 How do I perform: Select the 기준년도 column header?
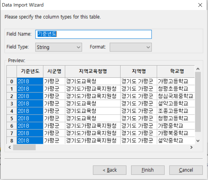point(30,71)
